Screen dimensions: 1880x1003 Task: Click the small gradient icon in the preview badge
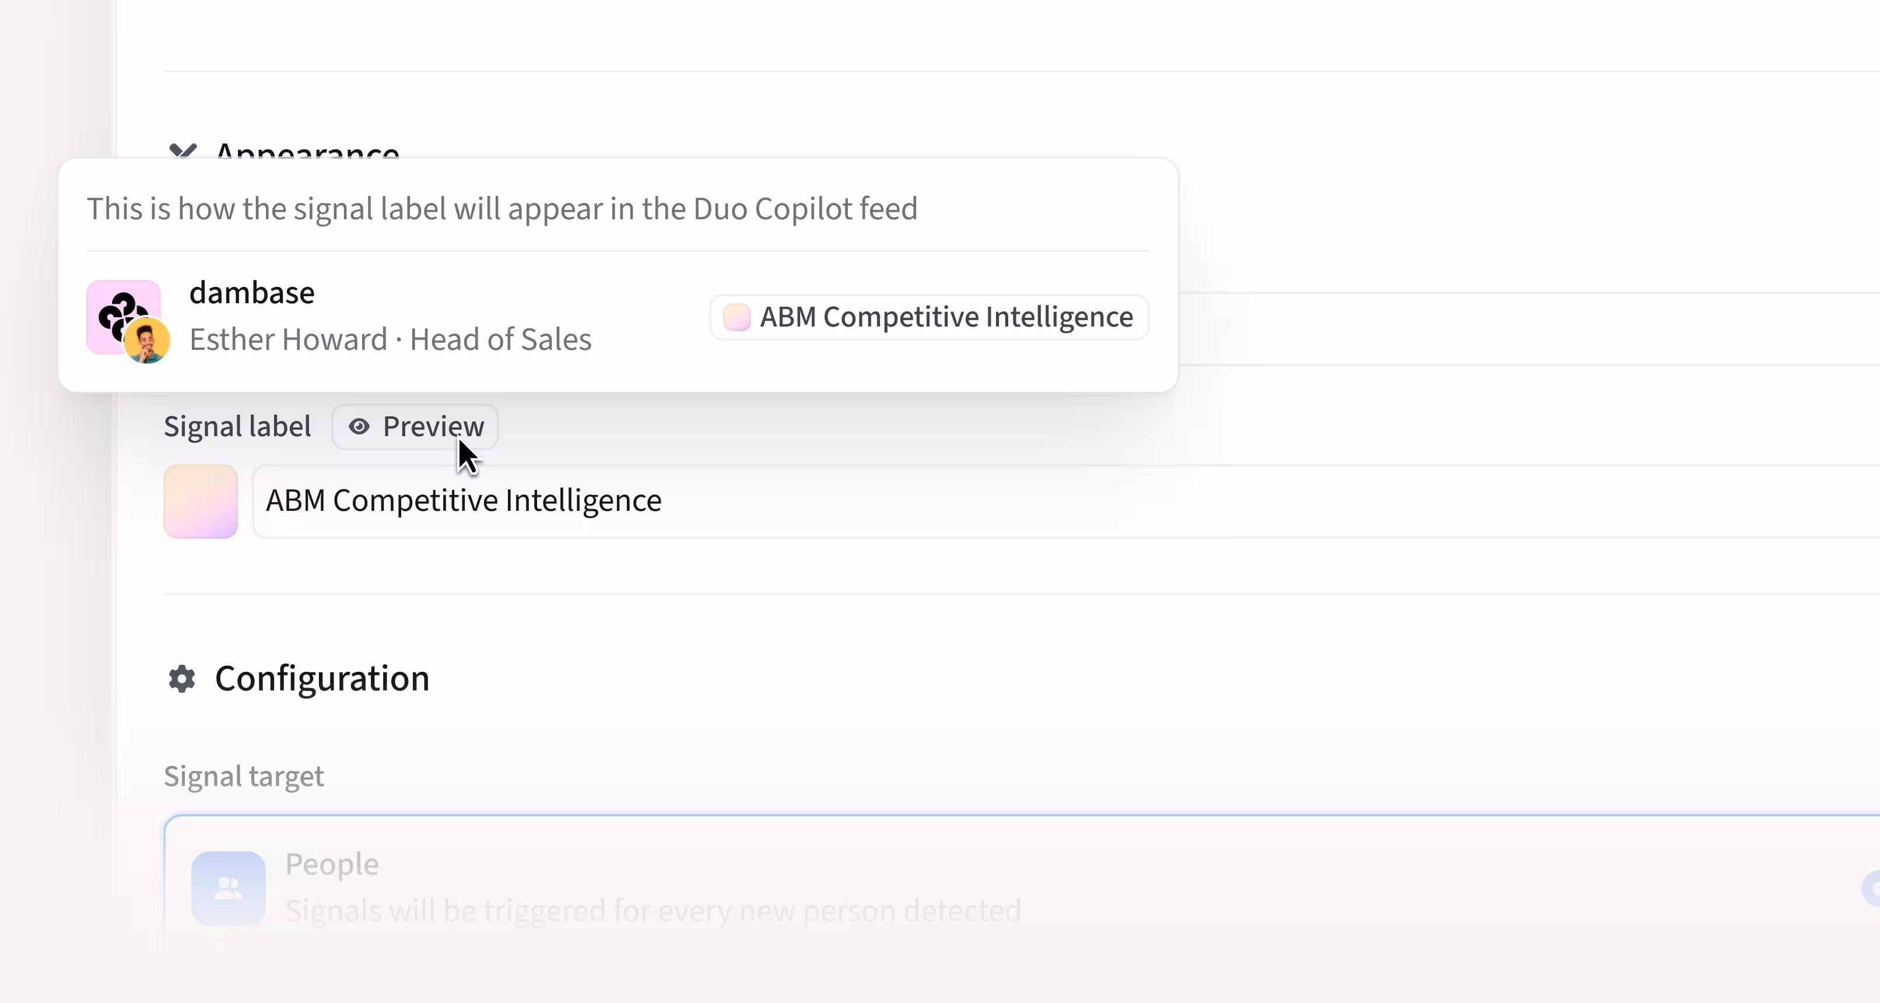(736, 318)
